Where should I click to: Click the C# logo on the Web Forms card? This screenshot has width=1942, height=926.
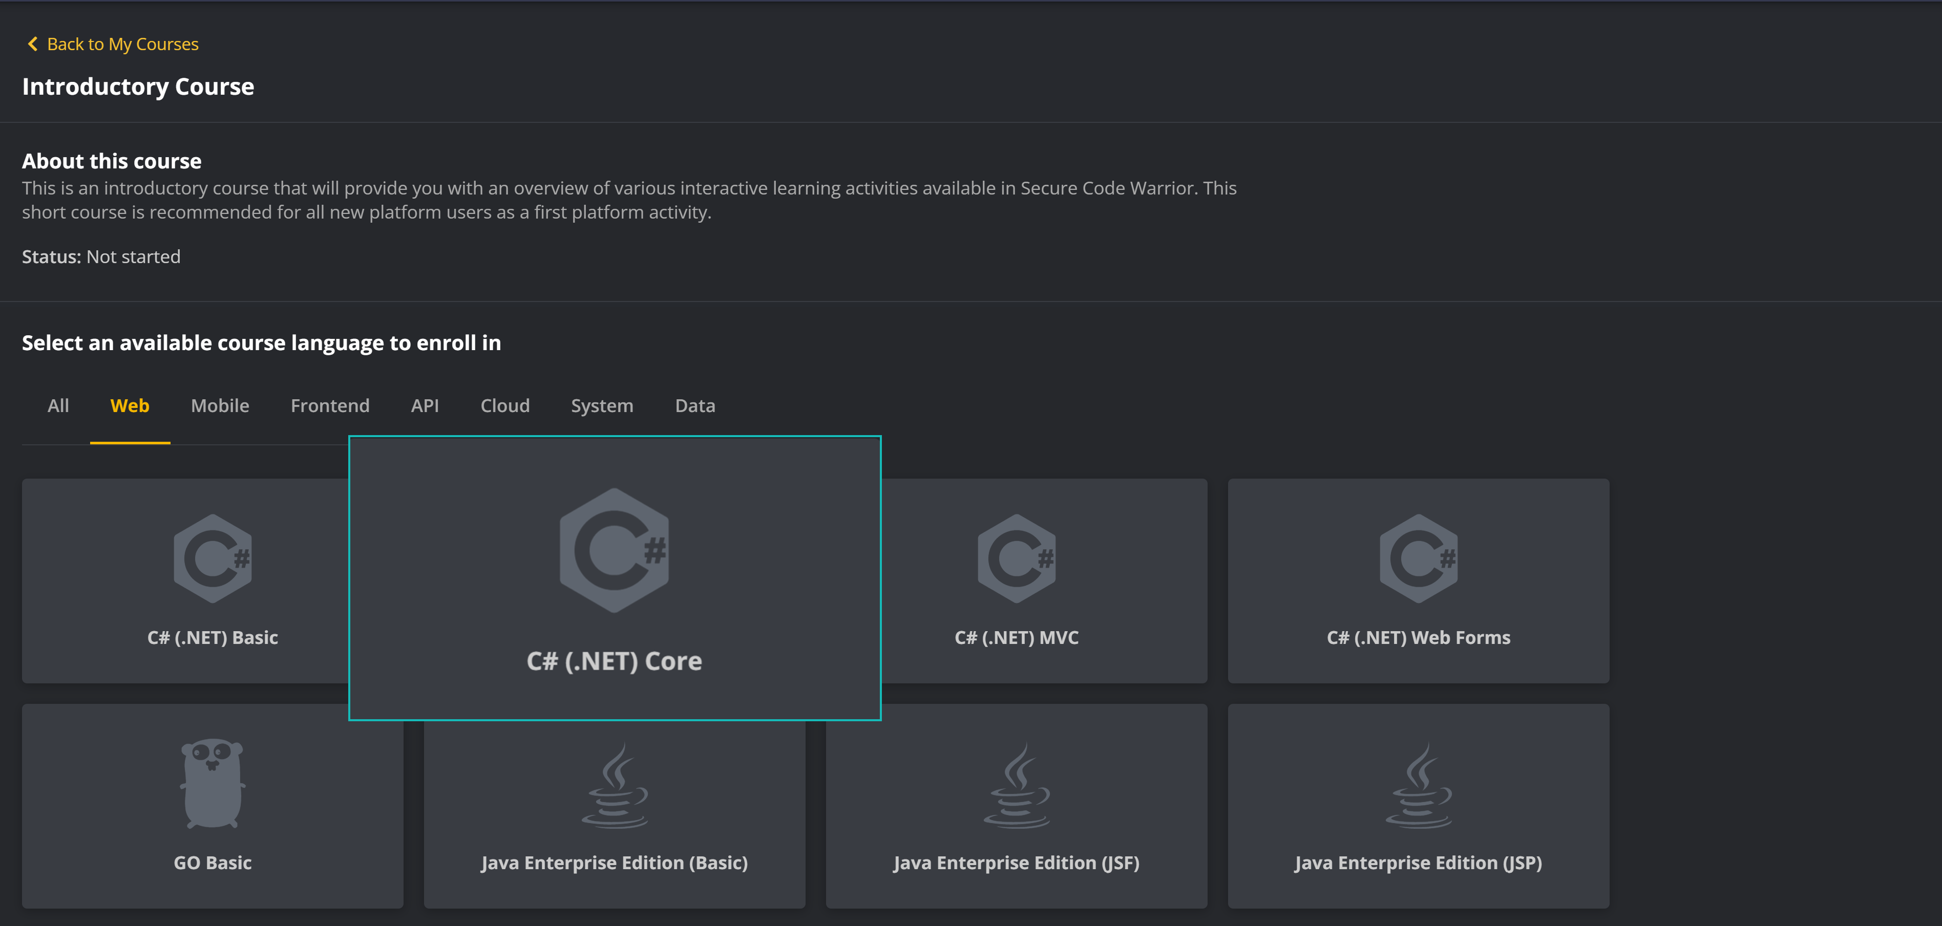1418,558
